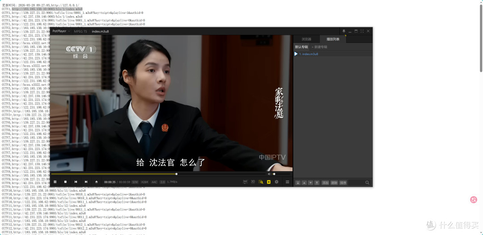Click the 排序 sort button
Screen dimensions: 483x235
pyautogui.click(x=343, y=183)
